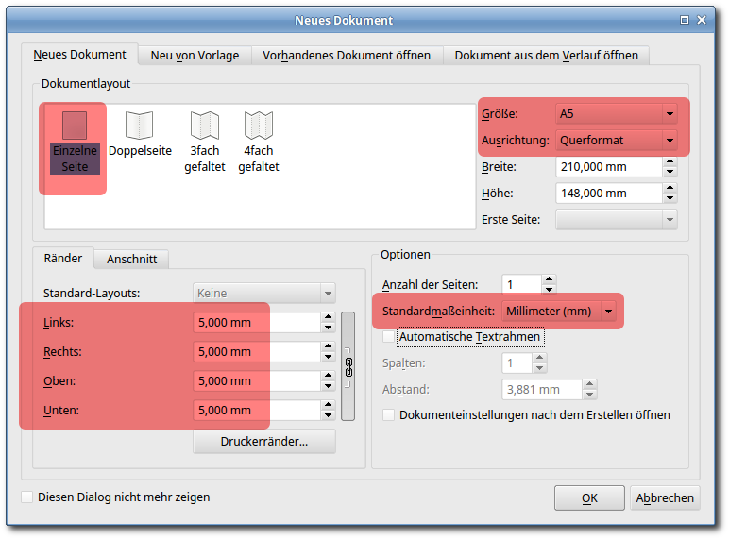This screenshot has width=729, height=539.
Task: Expand the Ausrichtung dropdown showing Querformat
Action: pos(617,141)
